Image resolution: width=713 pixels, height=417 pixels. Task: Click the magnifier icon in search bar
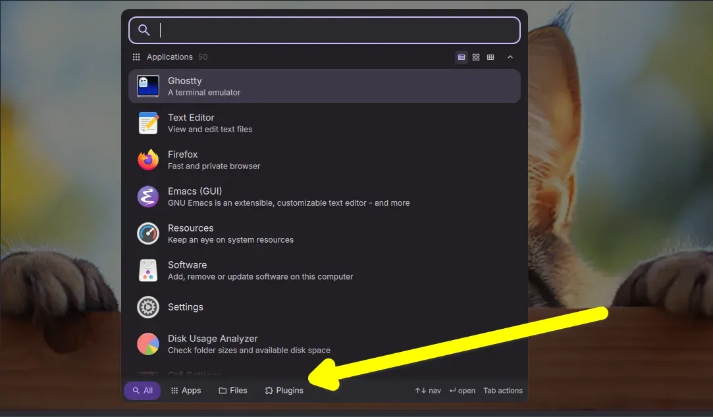144,30
